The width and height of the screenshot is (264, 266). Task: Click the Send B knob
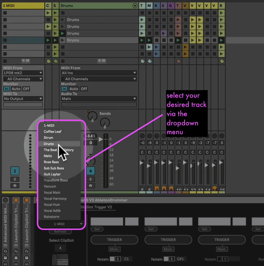[105, 123]
